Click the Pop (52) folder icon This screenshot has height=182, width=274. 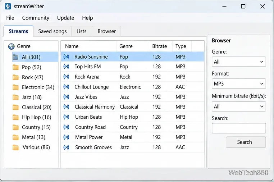pos(15,67)
